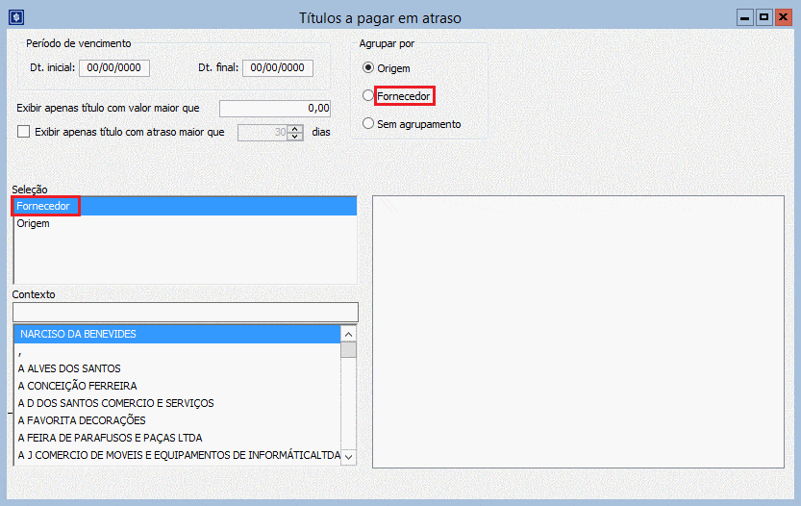Click the Dt. final date field
Viewport: 801px width, 506px height.
tap(280, 67)
